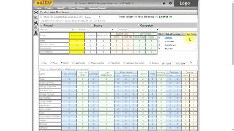Choose the Three months radio
234x131 pixels.
[x=89, y=63]
